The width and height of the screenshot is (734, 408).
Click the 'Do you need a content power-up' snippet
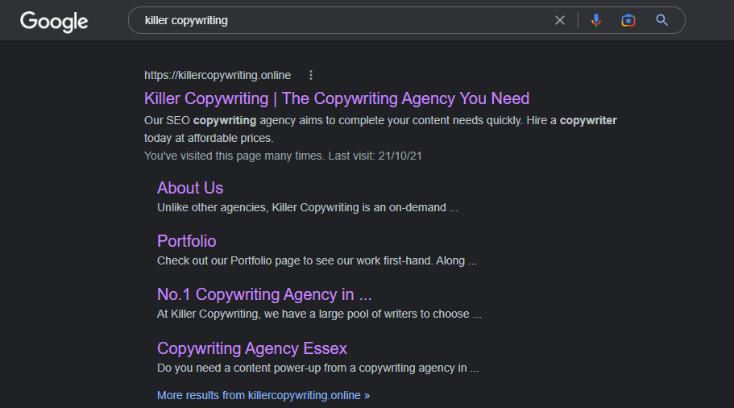click(x=317, y=368)
